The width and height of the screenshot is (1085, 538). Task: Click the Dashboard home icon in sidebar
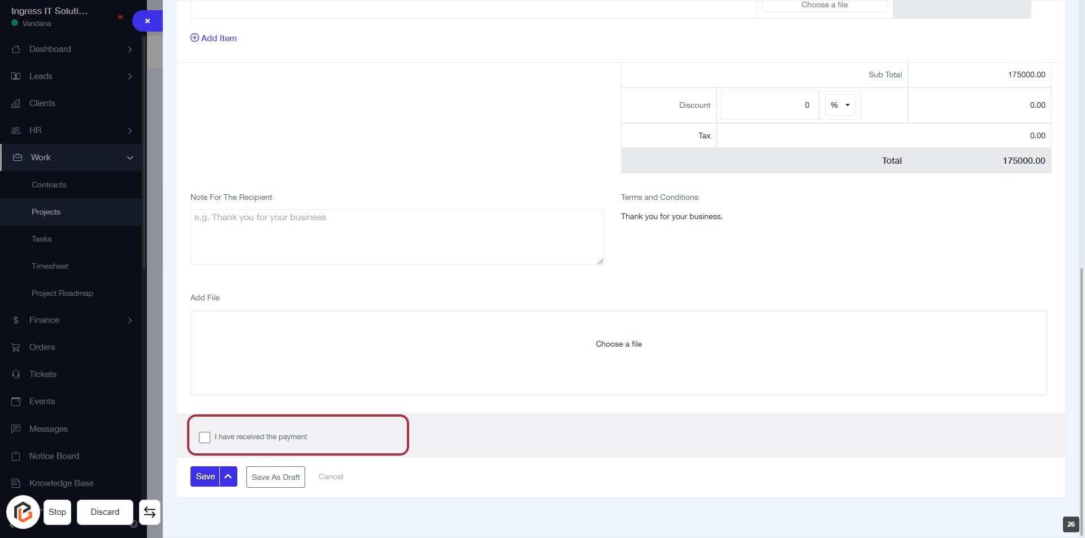click(x=16, y=49)
